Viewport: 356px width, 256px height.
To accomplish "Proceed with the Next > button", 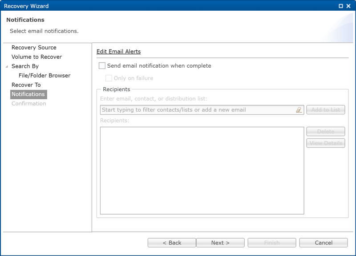I will 220,243.
